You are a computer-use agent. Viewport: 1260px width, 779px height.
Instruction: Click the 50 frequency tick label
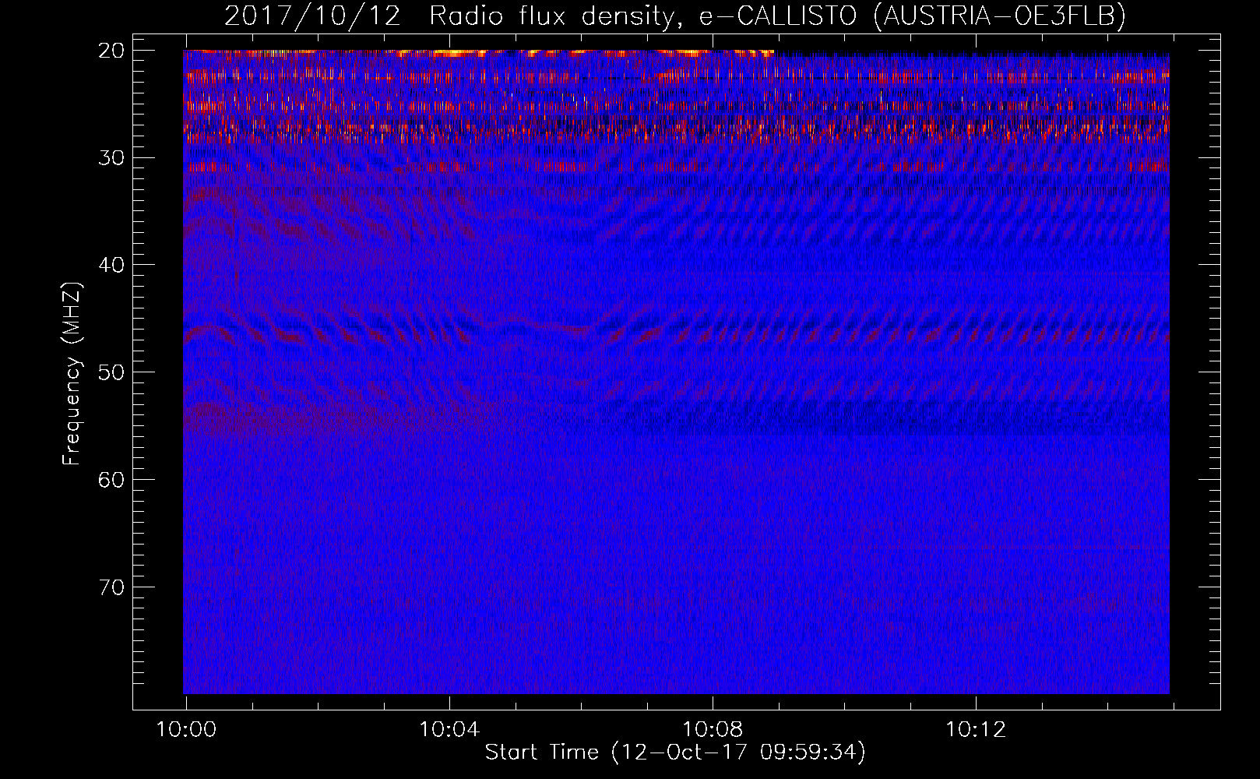tap(111, 372)
